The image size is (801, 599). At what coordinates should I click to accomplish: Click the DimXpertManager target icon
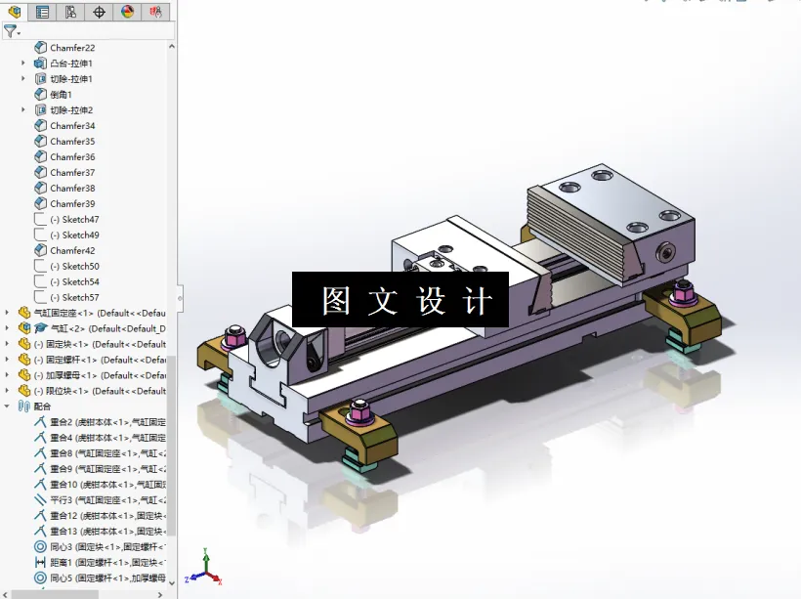pyautogui.click(x=97, y=12)
